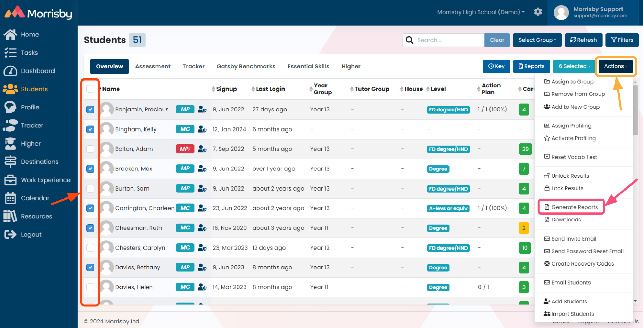The width and height of the screenshot is (643, 328).
Task: Click the search magnifier icon
Action: point(410,40)
